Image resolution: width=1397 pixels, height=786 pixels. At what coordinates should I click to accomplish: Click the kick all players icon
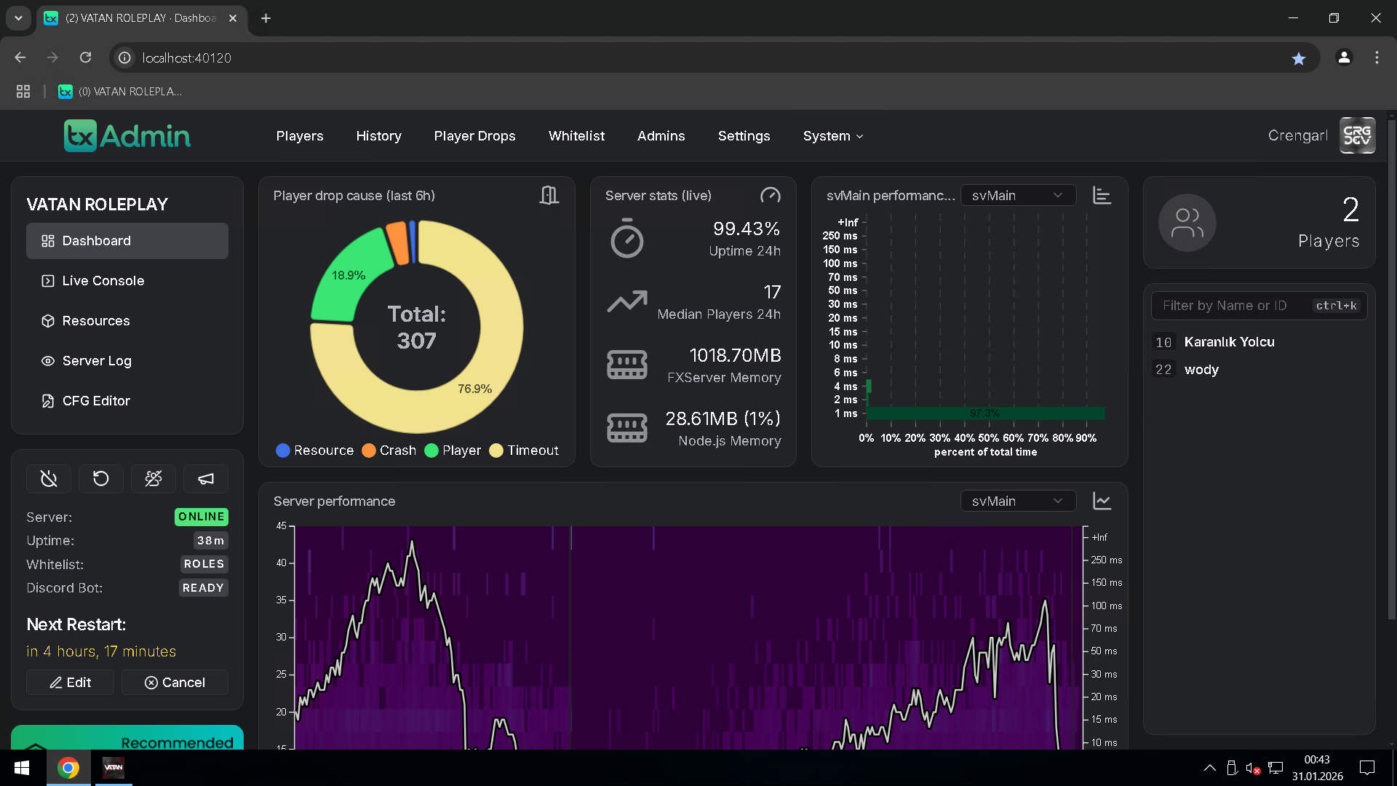[x=154, y=479]
